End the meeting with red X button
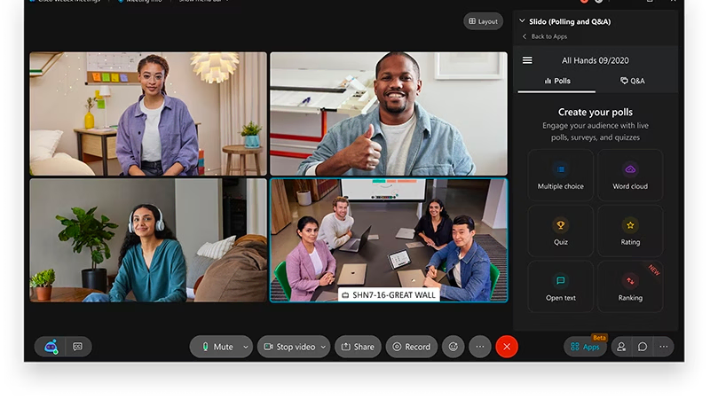Screen dimensions: 710x399 pyautogui.click(x=507, y=347)
